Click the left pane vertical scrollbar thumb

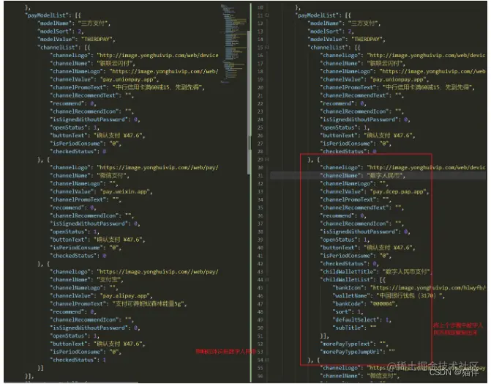click(249, 102)
